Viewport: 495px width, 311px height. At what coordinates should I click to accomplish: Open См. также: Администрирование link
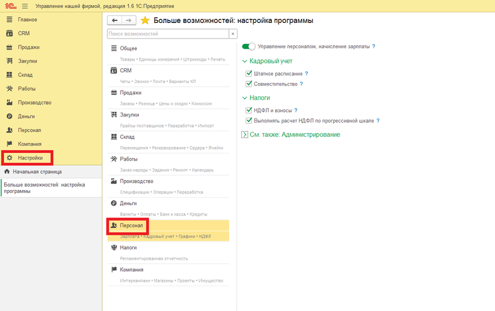[295, 134]
